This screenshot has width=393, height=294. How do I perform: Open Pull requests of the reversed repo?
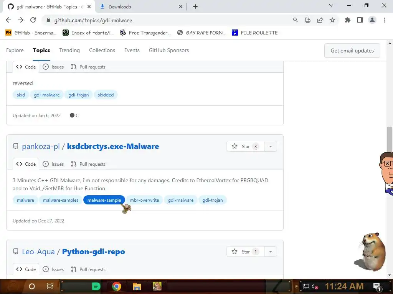click(88, 67)
